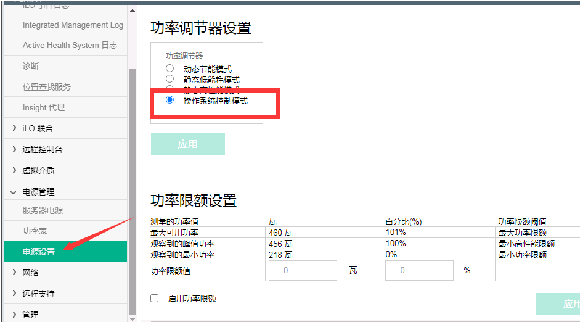Click the sidebar vertical scrollbar
Image resolution: width=580 pixels, height=322 pixels.
132,185
